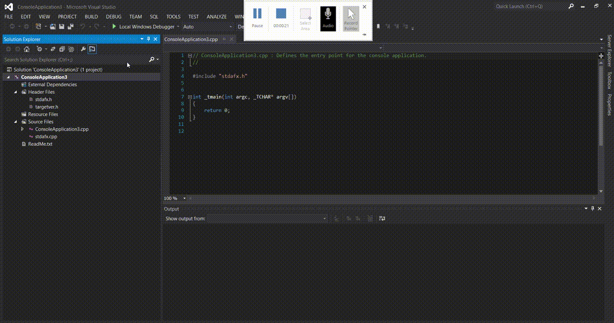Viewport: 614px width, 323px height.
Task: Pin the Solution Explorer panel
Action: coord(149,39)
